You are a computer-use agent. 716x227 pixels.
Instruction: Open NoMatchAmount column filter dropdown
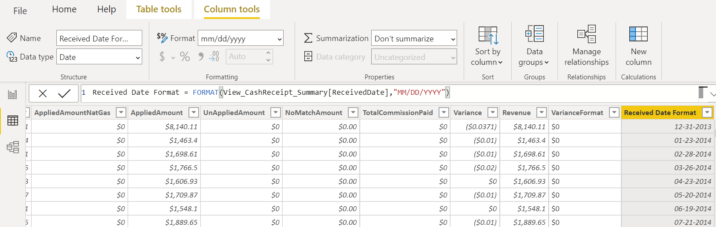pos(353,112)
